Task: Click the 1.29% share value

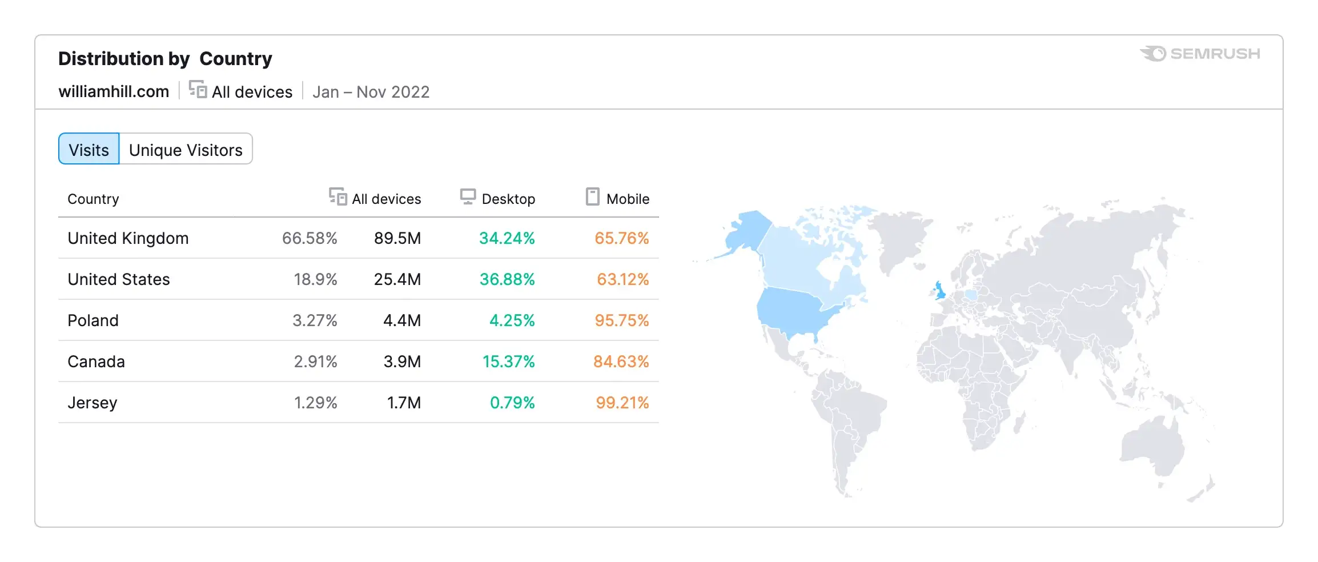Action: 315,403
